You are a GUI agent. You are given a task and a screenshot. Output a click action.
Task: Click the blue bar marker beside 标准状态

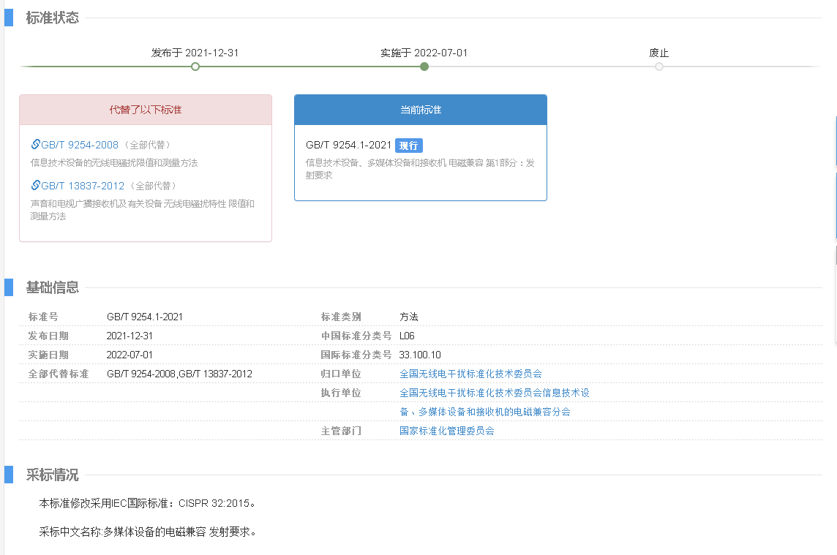pos(9,18)
